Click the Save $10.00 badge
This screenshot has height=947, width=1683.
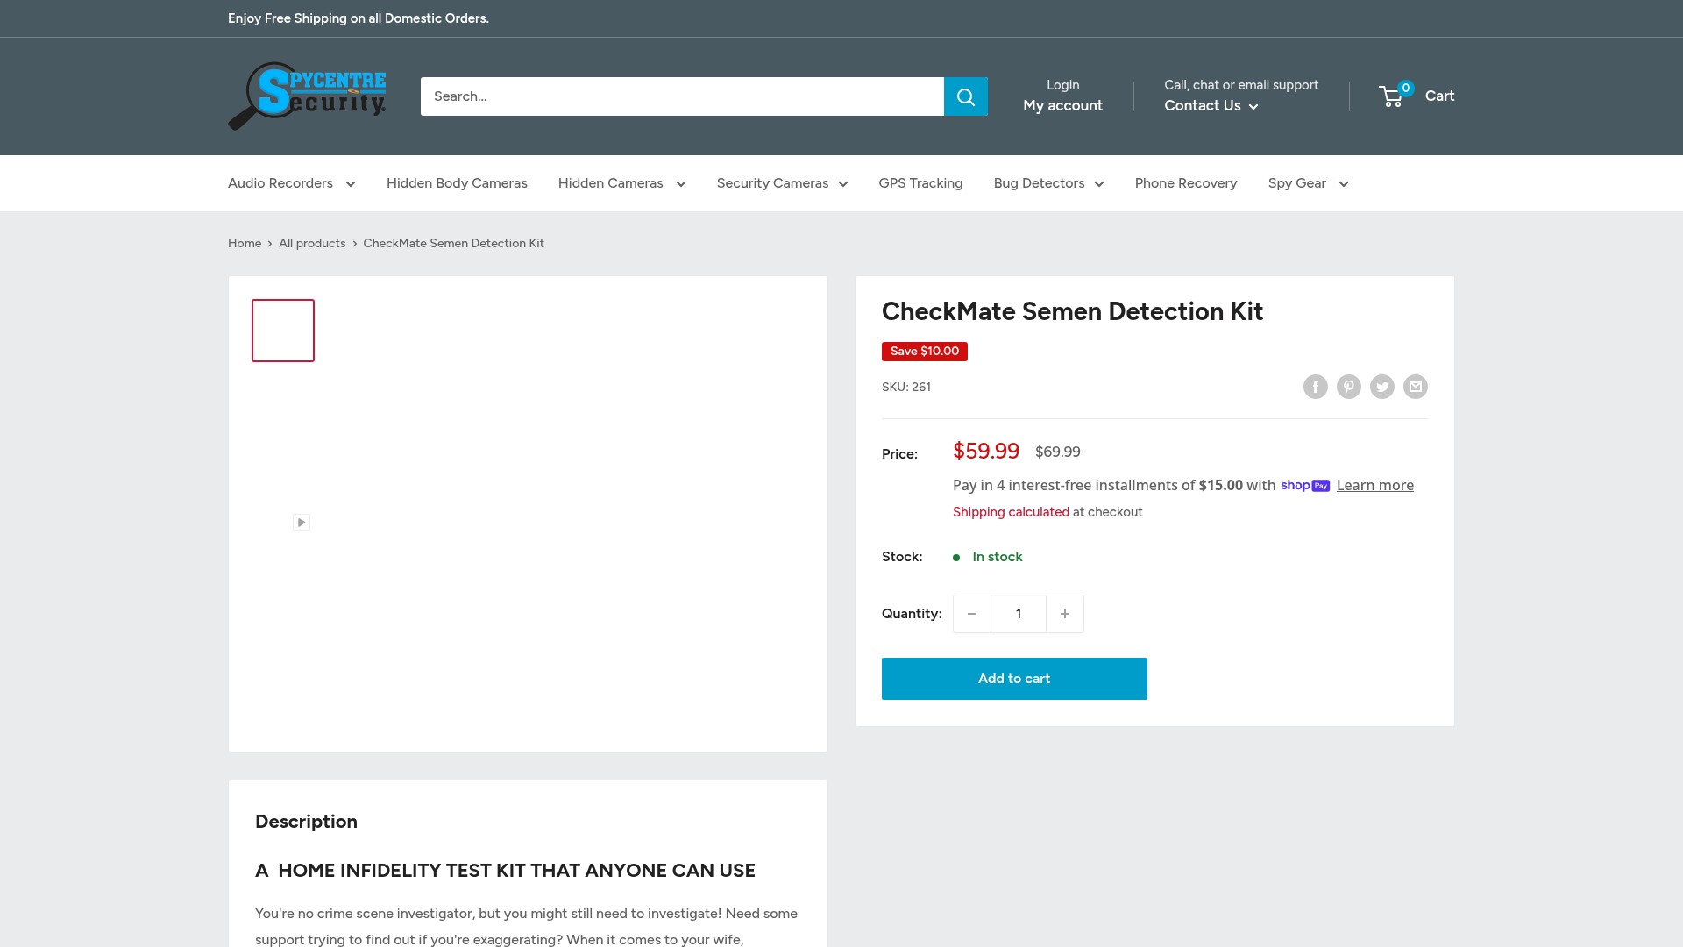pyautogui.click(x=924, y=352)
